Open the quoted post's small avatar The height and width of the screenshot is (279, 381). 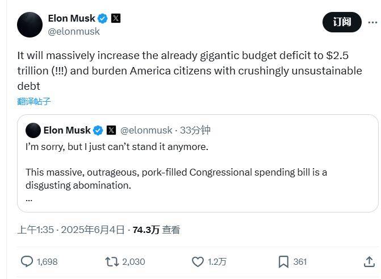pos(33,131)
